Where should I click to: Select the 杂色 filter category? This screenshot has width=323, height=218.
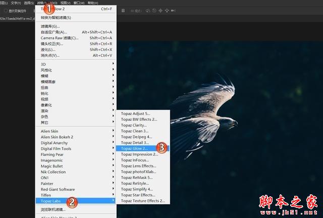tap(76, 117)
